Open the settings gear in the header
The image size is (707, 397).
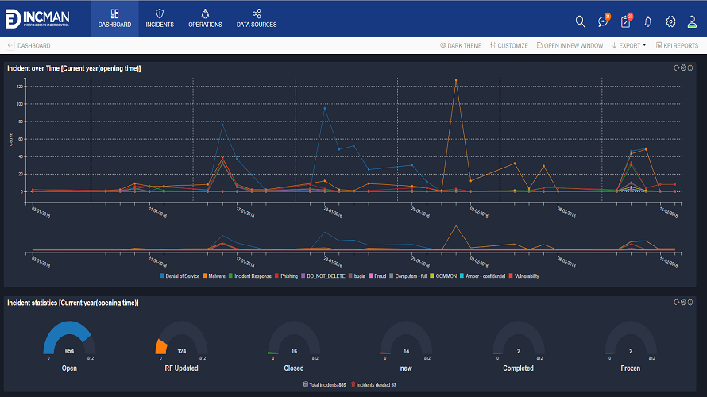click(x=670, y=21)
